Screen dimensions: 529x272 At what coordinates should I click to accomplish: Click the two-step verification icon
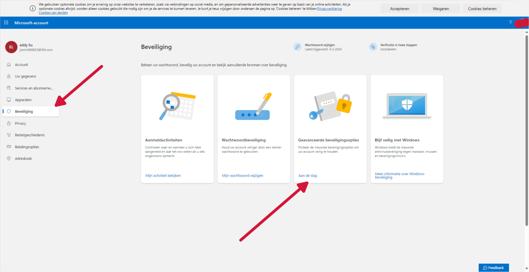[373, 47]
